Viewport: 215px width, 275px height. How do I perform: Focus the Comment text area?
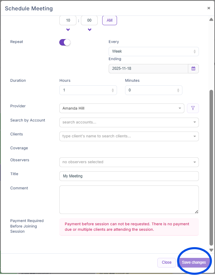coord(129,199)
